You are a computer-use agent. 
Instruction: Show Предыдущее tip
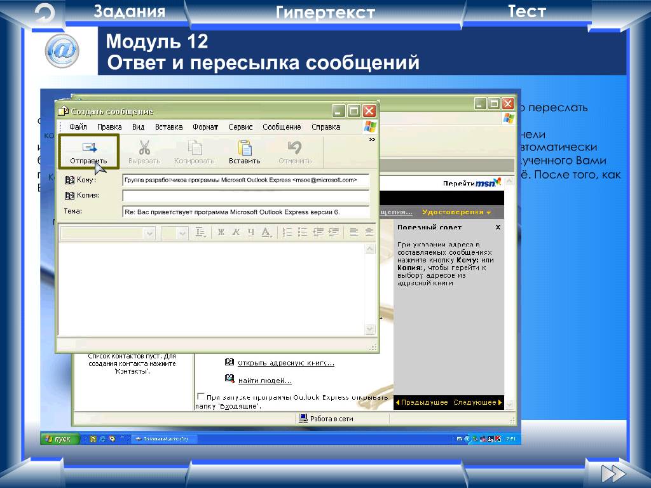point(422,402)
